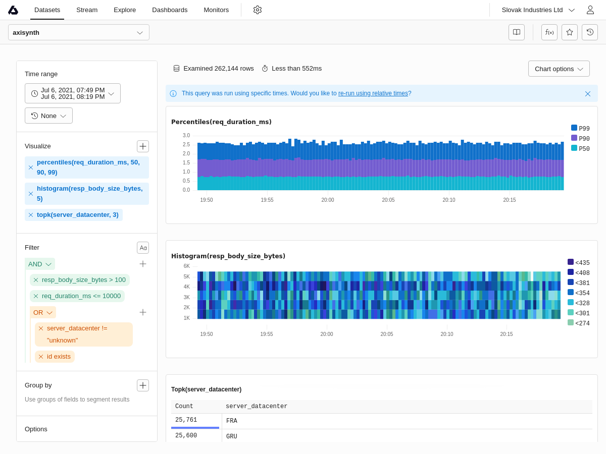The image size is (606, 454).
Task: Open the settings gear icon
Action: [258, 10]
